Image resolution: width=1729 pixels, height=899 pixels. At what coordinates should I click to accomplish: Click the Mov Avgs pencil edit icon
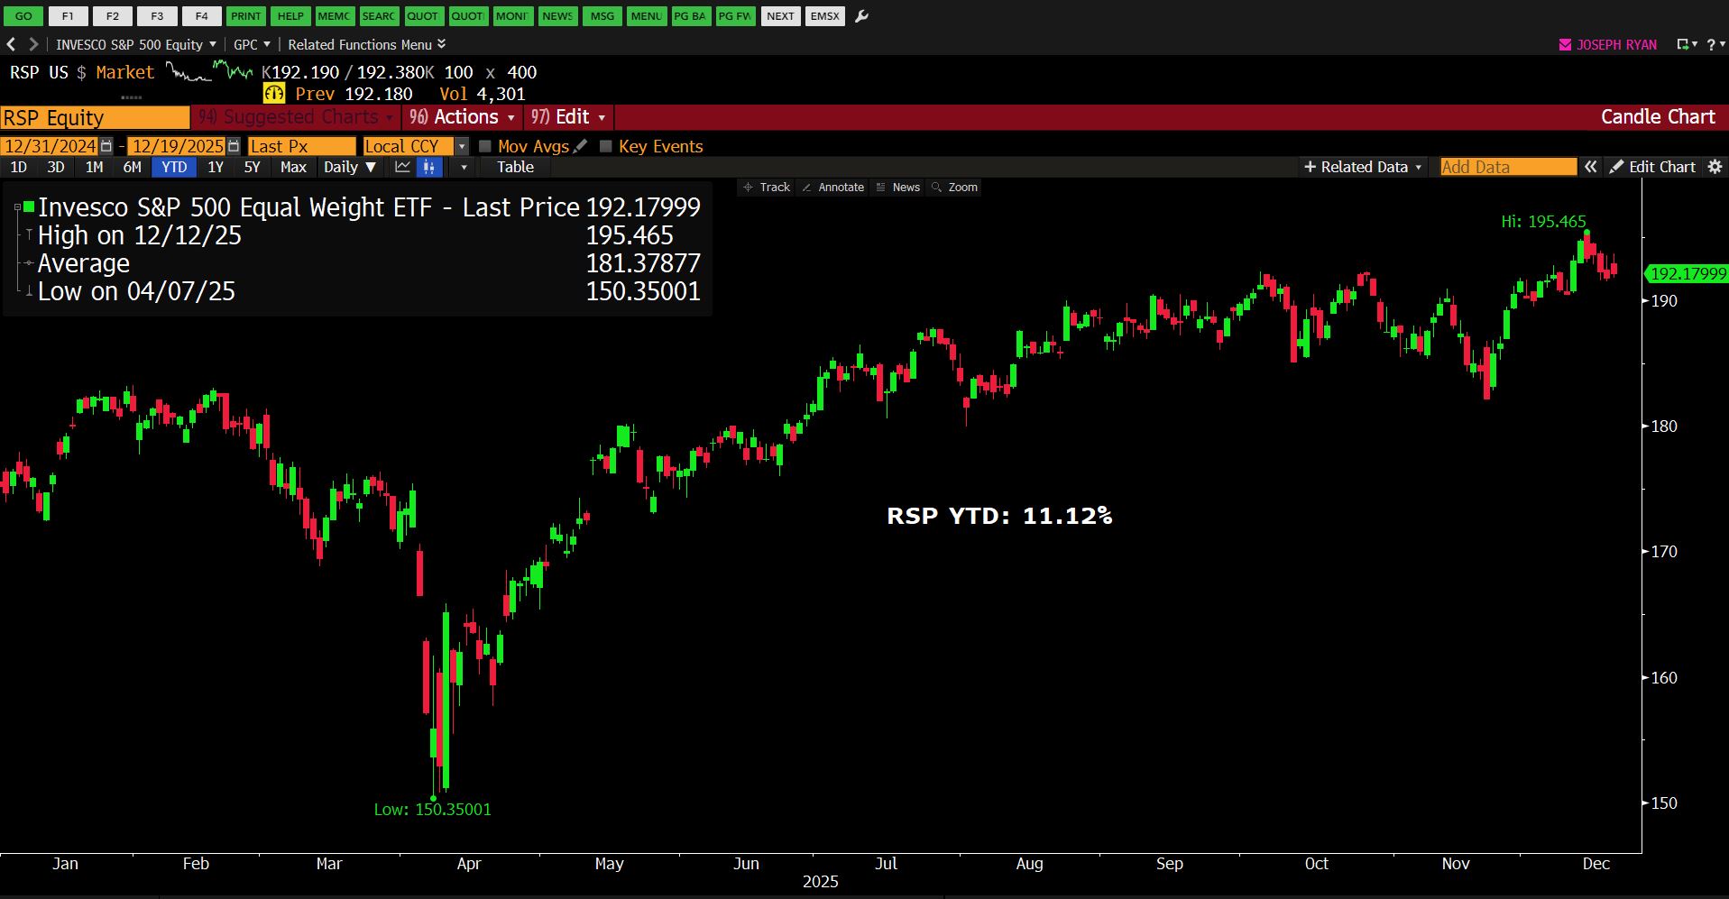581,146
